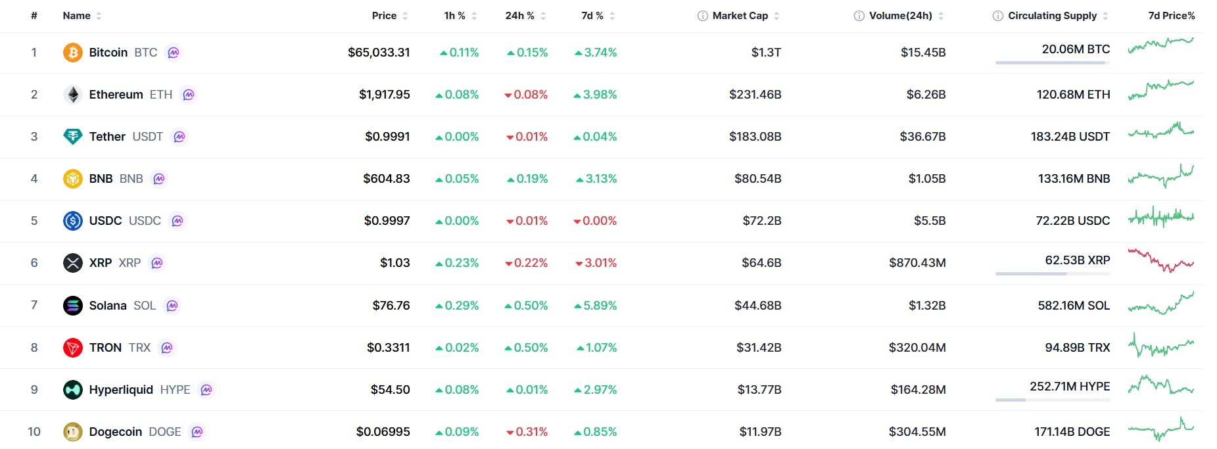
Task: Sort by 7d % change
Action: pyautogui.click(x=598, y=16)
